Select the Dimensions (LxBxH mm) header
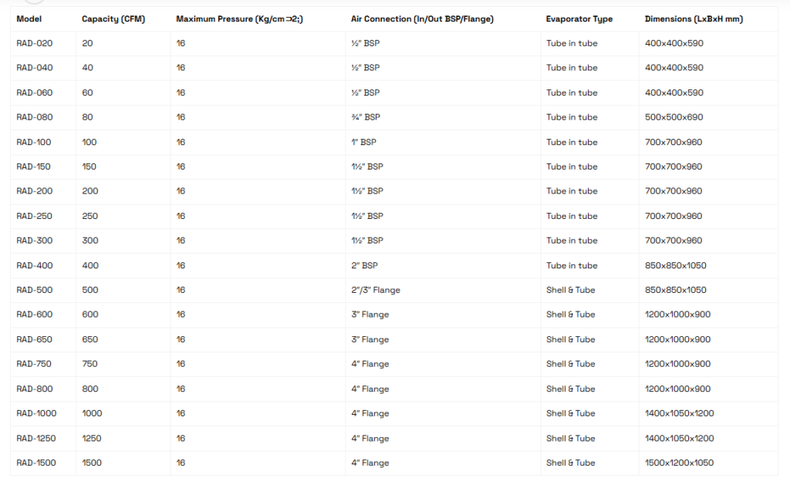The width and height of the screenshot is (790, 488). (x=694, y=19)
